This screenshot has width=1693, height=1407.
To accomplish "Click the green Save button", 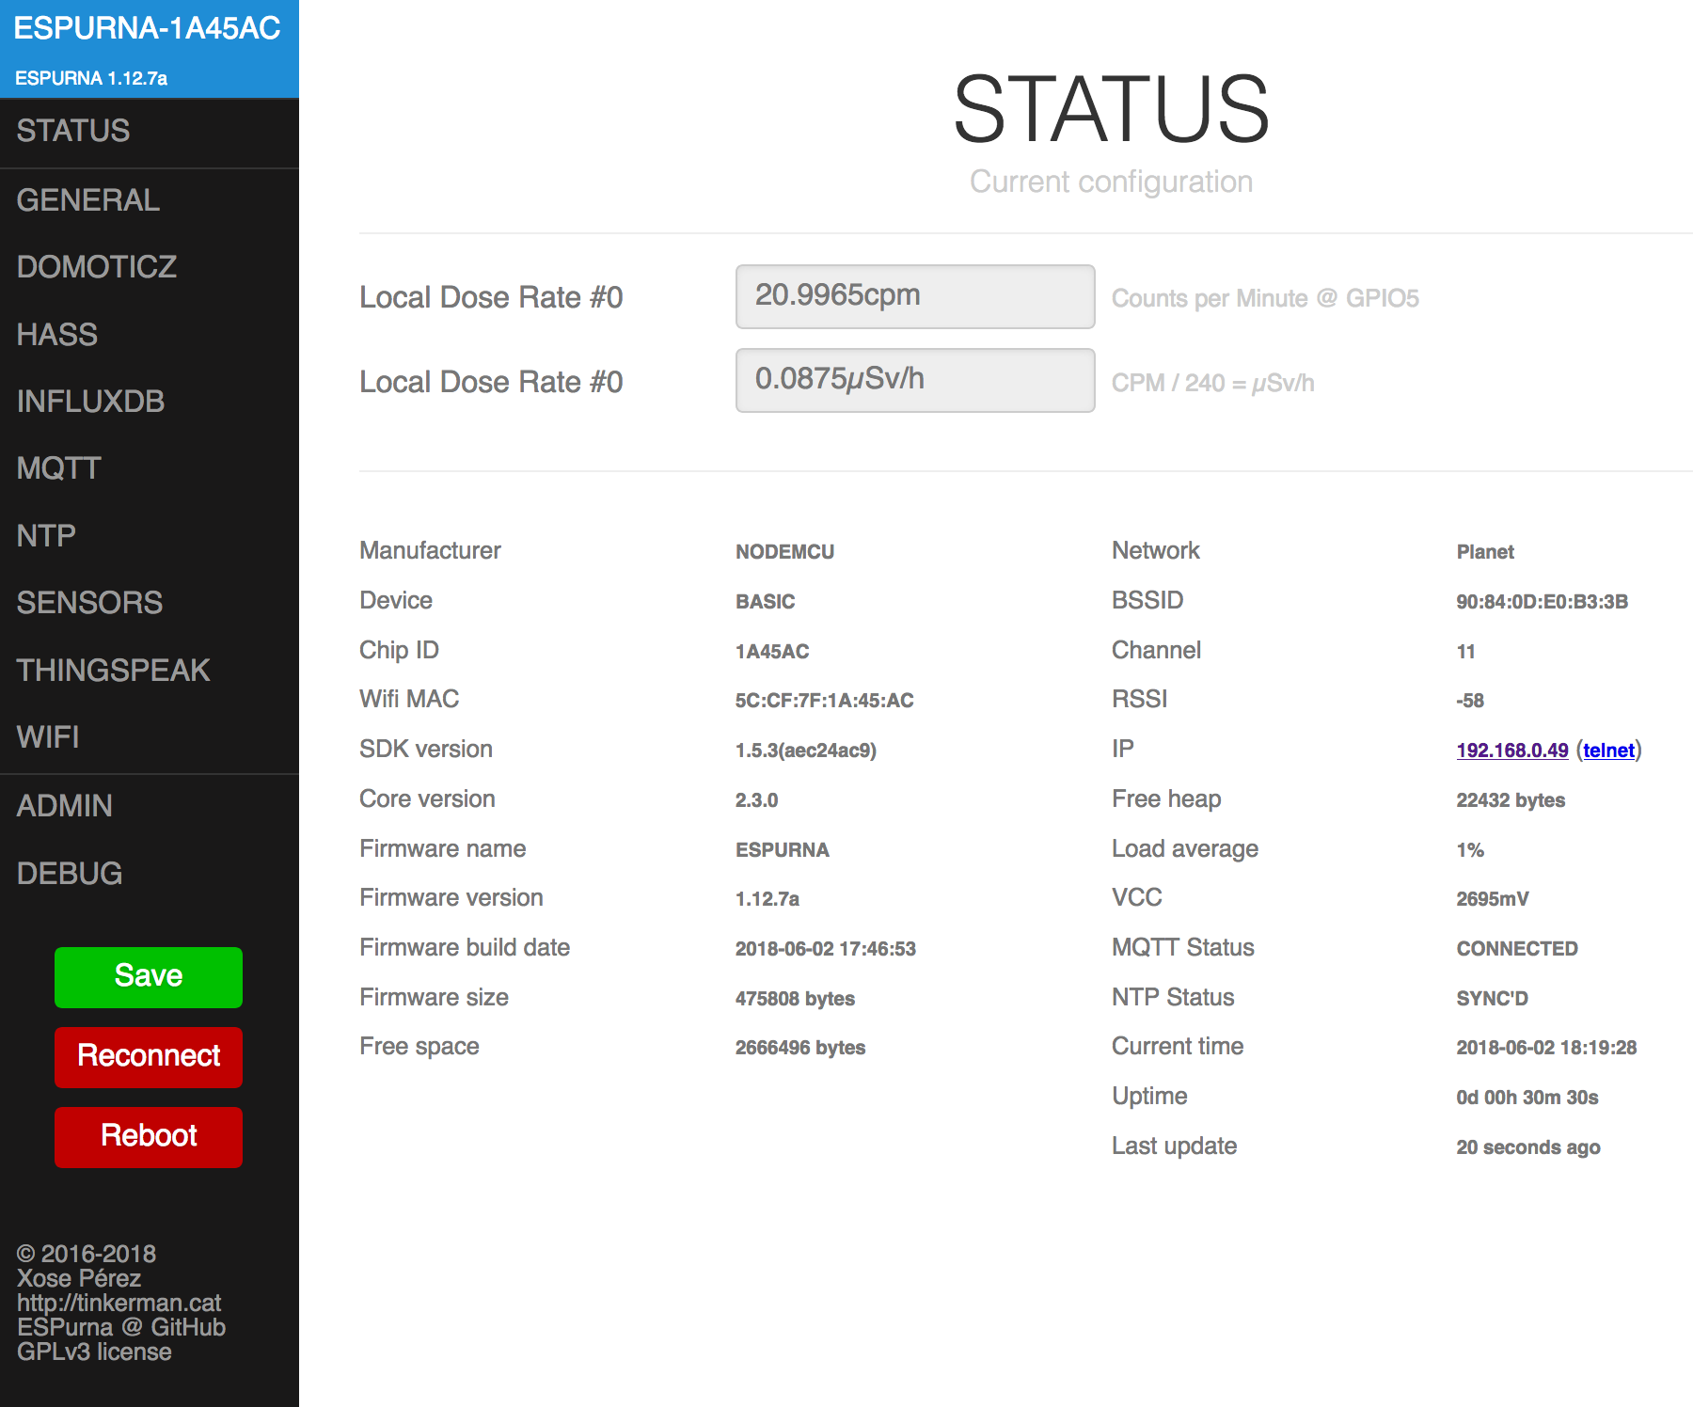I will [x=149, y=977].
